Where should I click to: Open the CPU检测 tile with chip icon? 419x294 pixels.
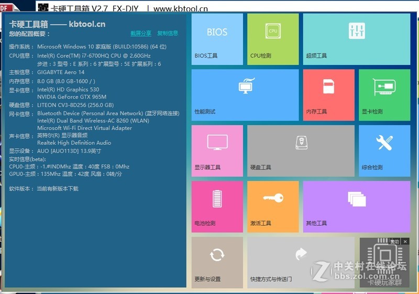(x=273, y=39)
